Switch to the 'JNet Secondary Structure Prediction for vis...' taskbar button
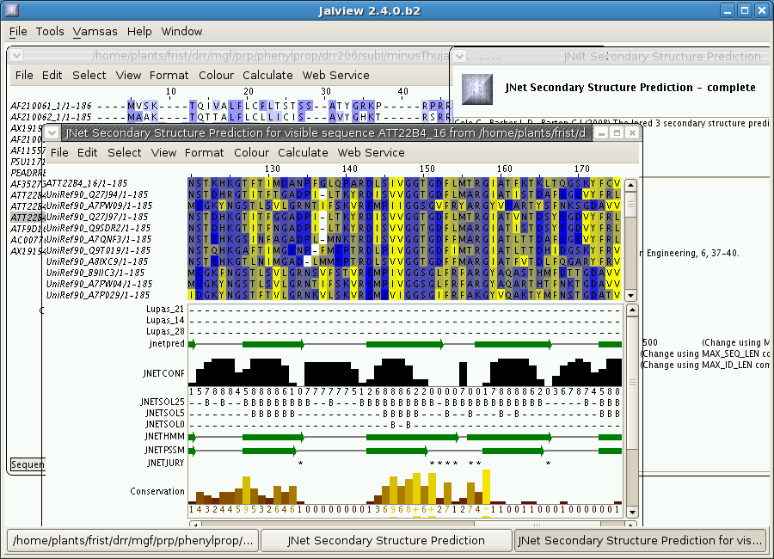This screenshot has width=774, height=559. [640, 540]
